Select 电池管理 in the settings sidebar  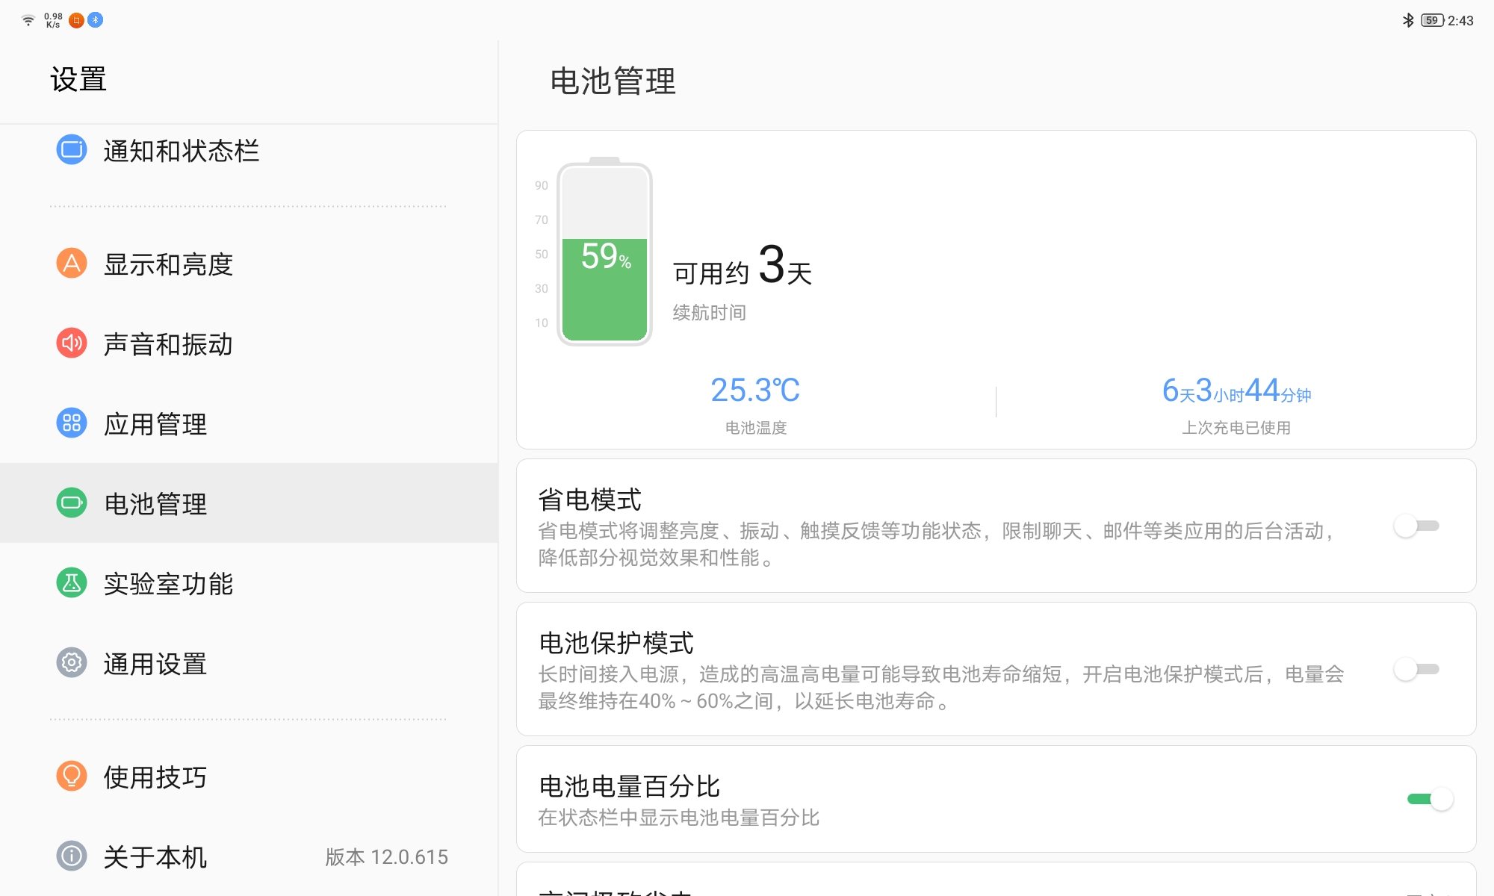156,503
